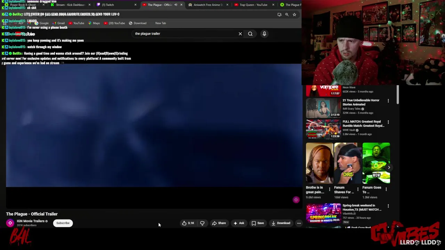Open the Share dialog for the video

(x=219, y=223)
